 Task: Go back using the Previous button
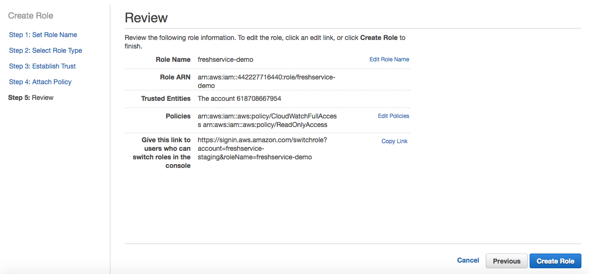click(x=506, y=261)
